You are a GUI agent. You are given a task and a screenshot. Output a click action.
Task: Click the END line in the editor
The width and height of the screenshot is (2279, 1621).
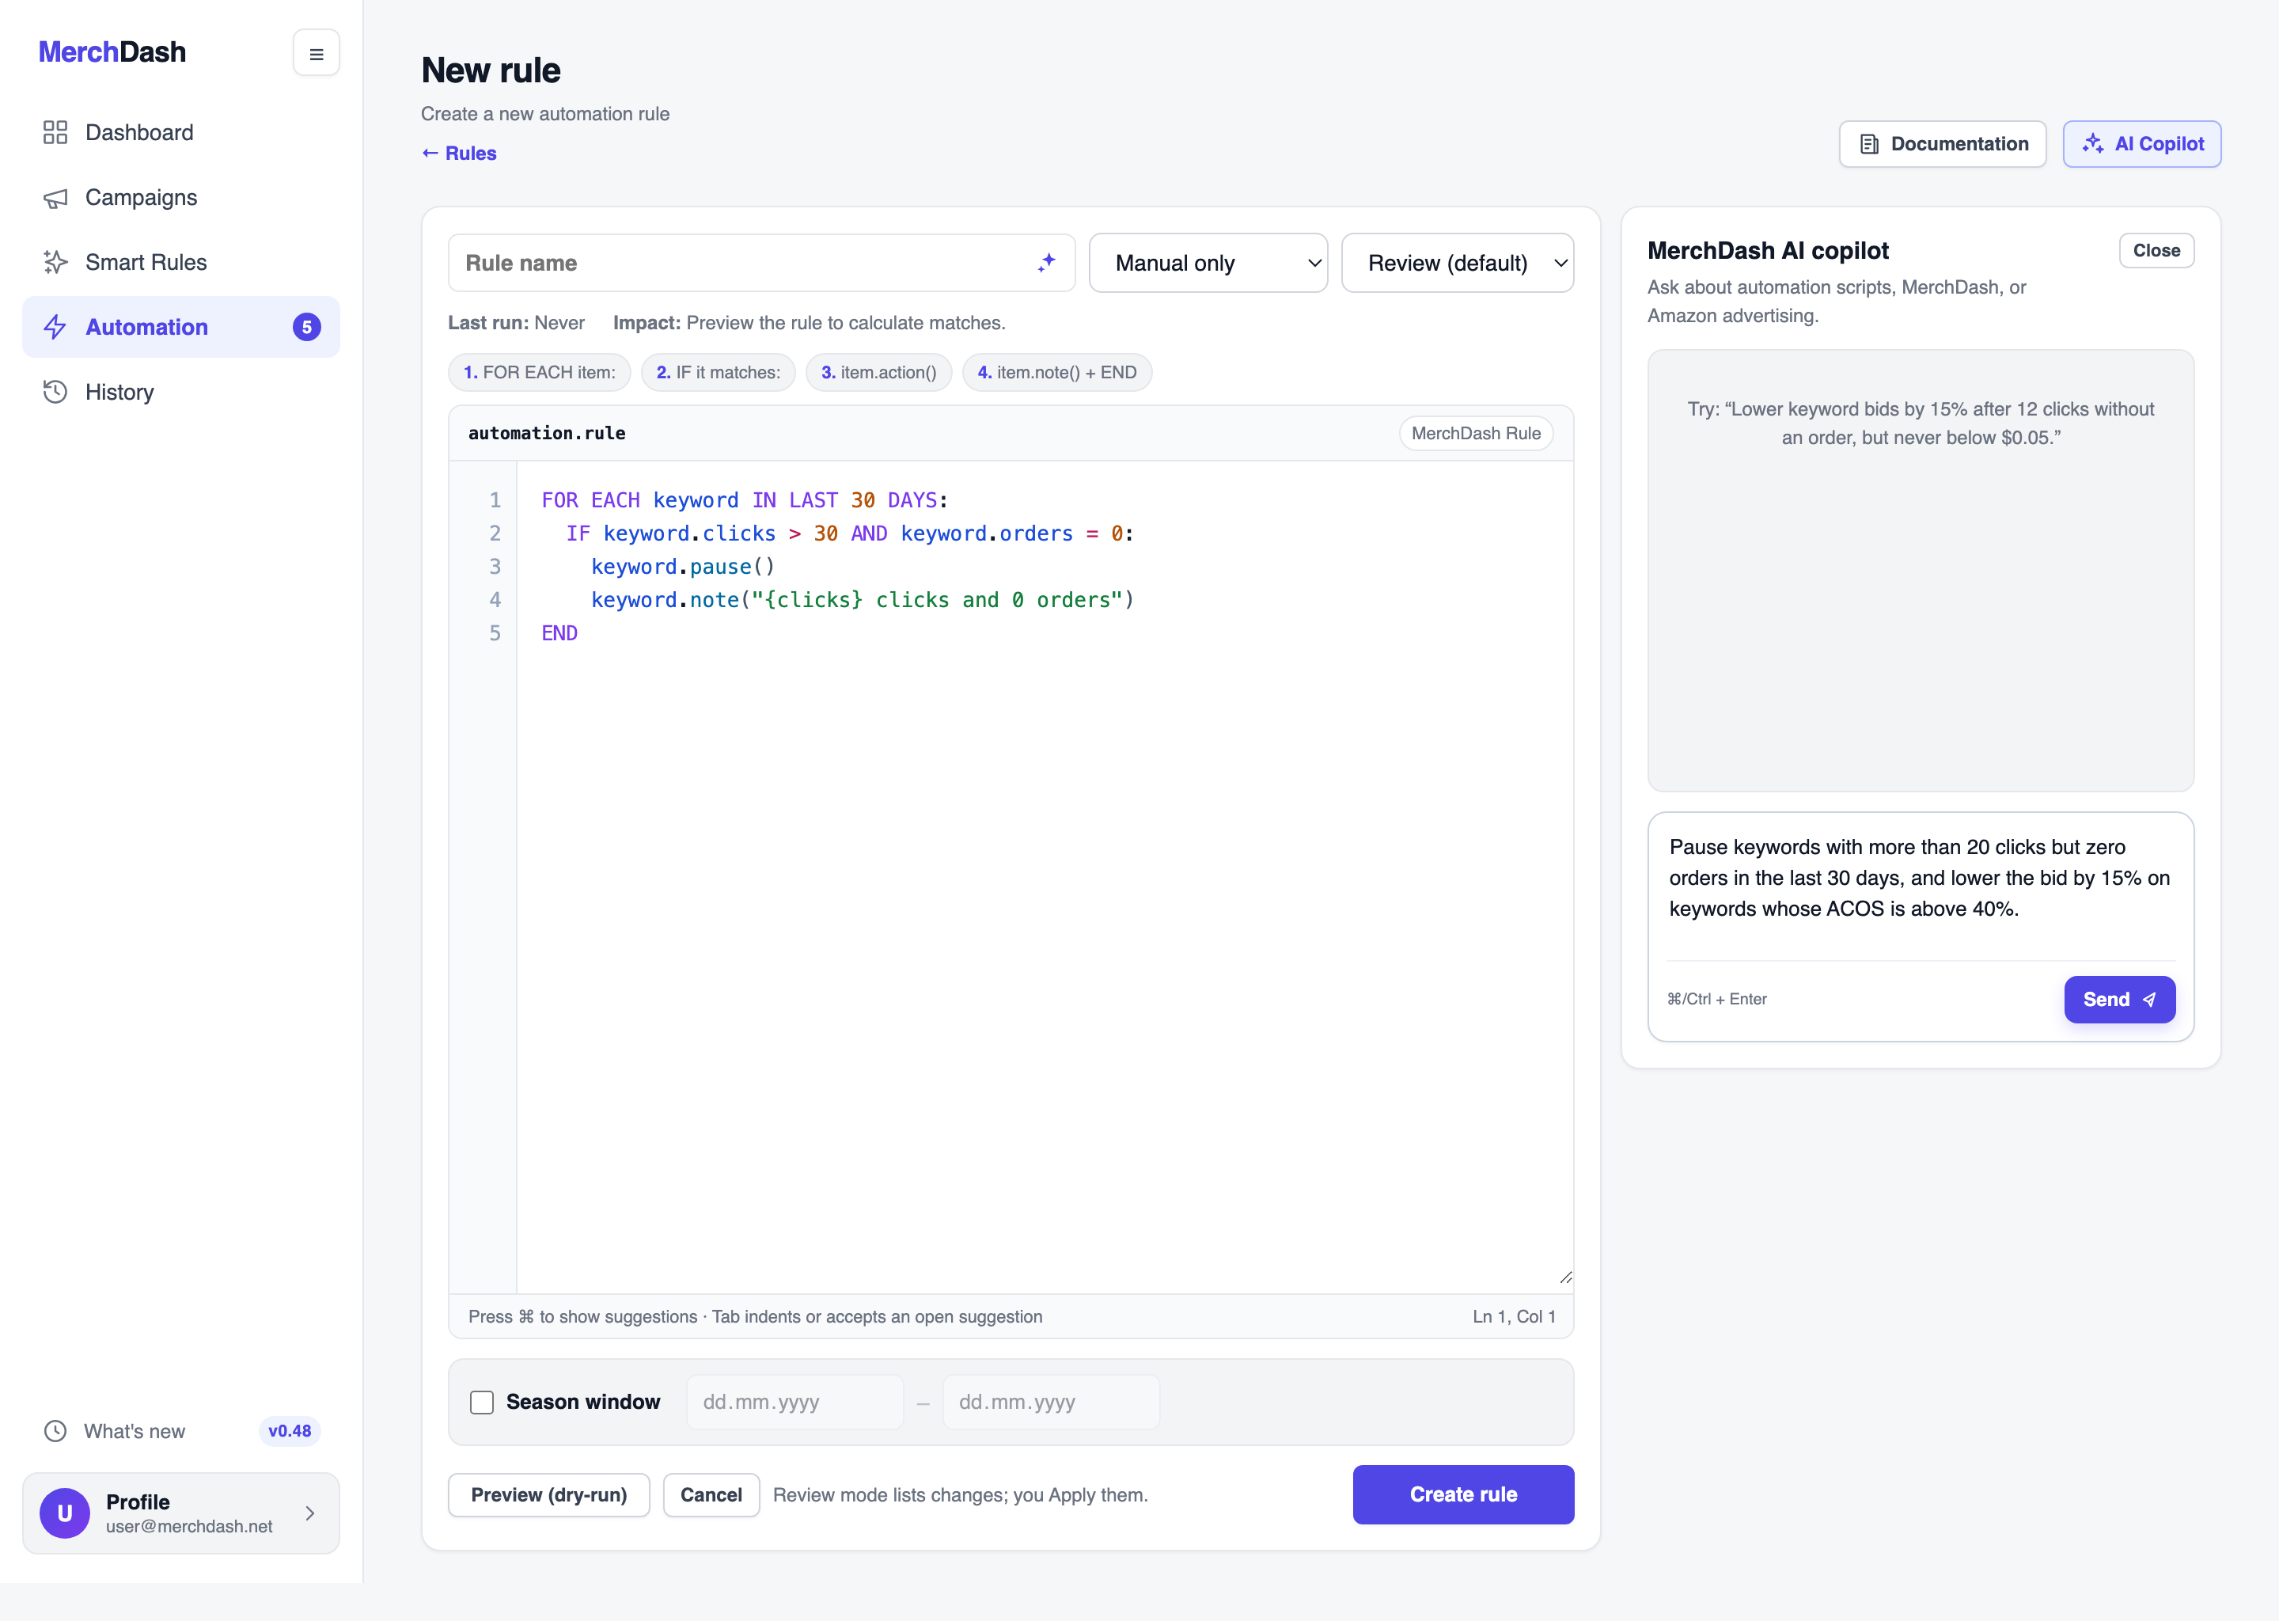[559, 633]
